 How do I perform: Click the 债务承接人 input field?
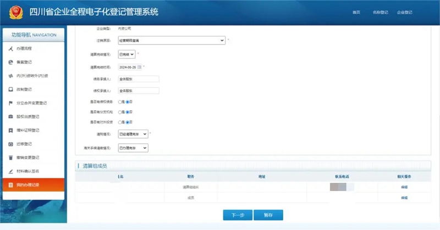click(139, 79)
